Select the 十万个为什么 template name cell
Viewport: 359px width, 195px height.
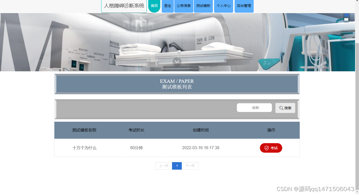(x=84, y=148)
